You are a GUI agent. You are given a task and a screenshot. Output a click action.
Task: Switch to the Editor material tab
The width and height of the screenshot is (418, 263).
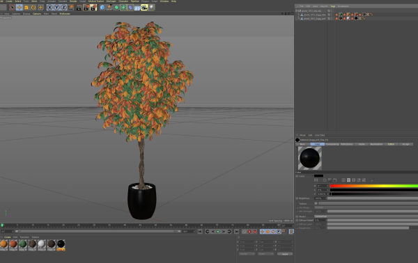pos(391,144)
